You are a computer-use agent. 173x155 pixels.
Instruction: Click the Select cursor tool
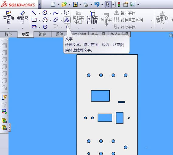[x=108, y=5]
